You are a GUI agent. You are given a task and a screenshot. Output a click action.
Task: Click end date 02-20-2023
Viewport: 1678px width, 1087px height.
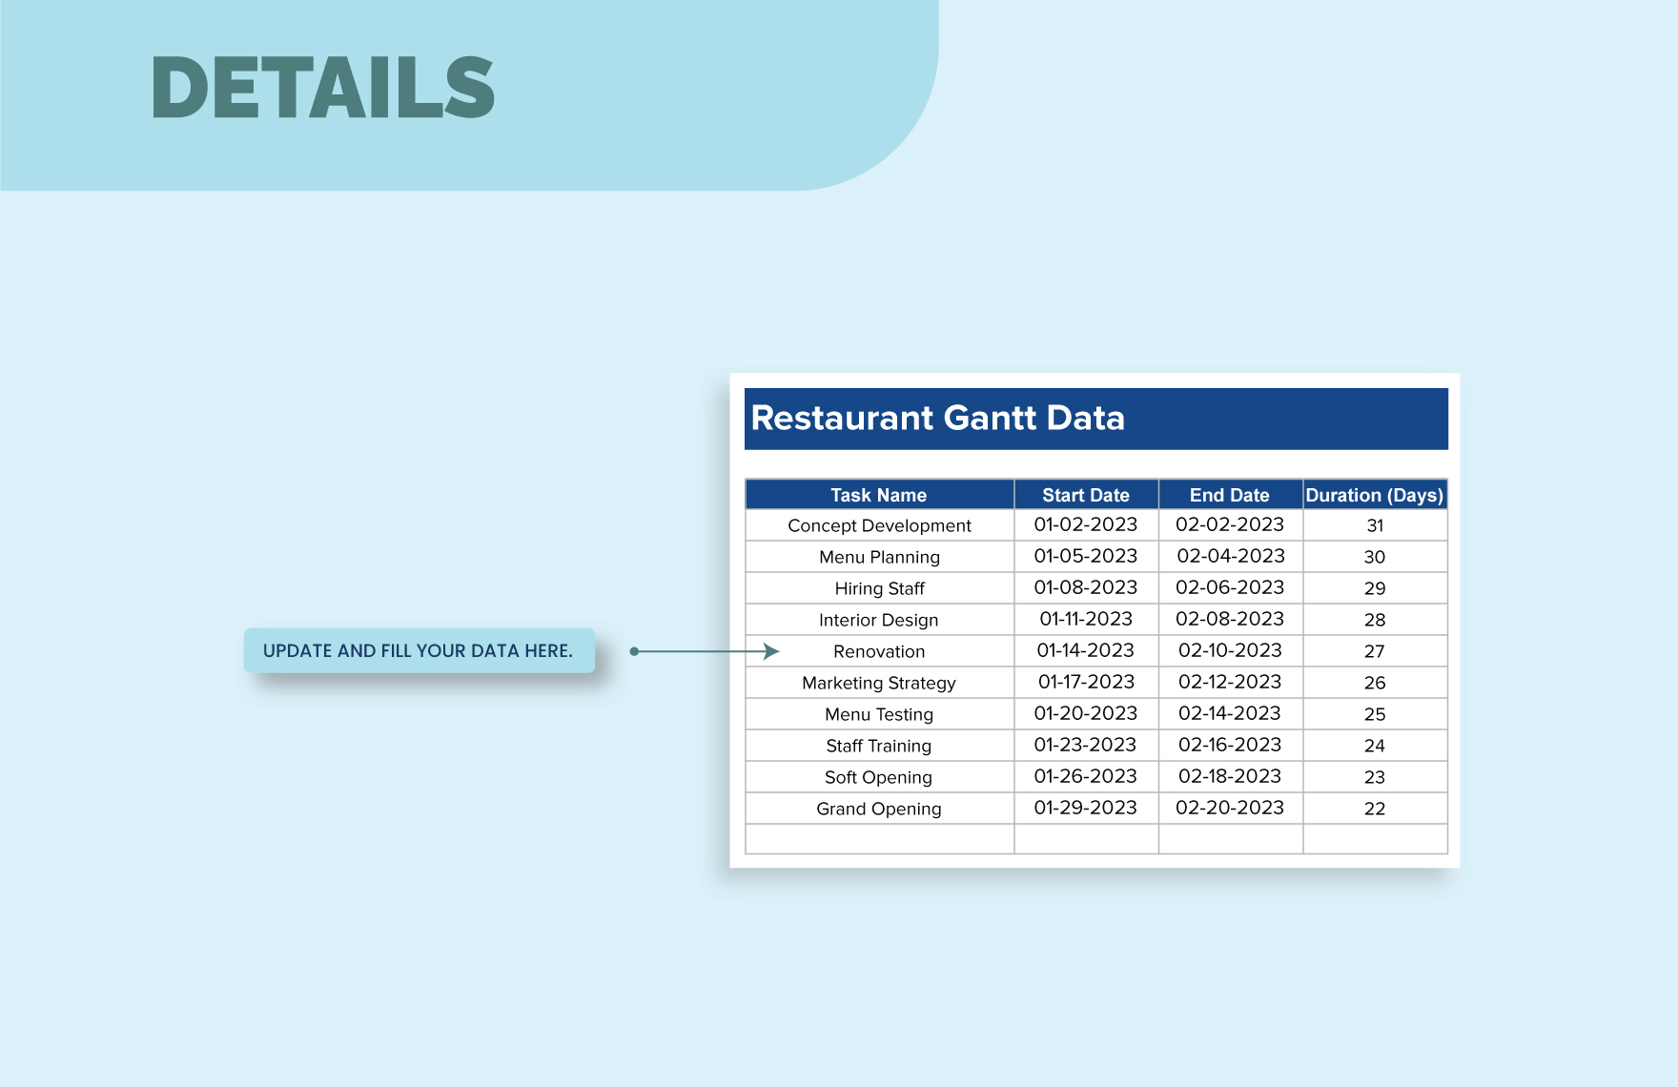tap(1230, 808)
